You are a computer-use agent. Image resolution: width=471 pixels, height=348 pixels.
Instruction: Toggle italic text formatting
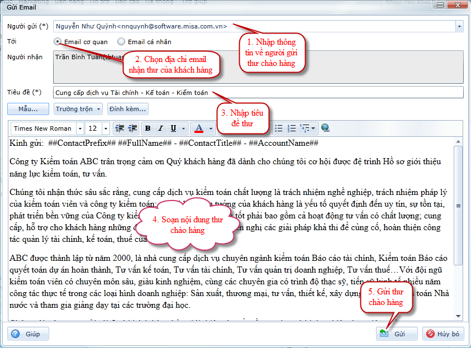point(161,128)
